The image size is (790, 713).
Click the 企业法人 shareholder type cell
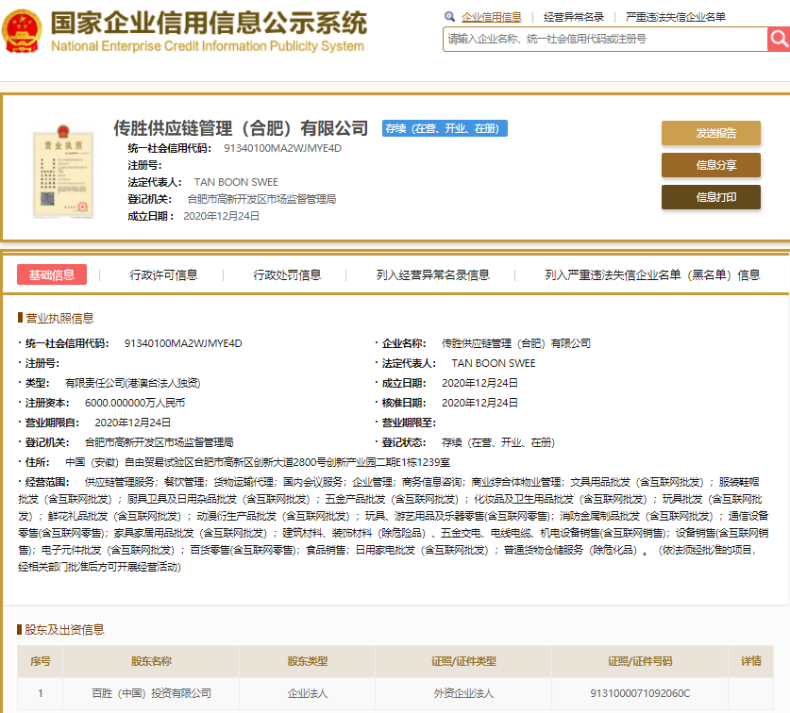[x=308, y=693]
